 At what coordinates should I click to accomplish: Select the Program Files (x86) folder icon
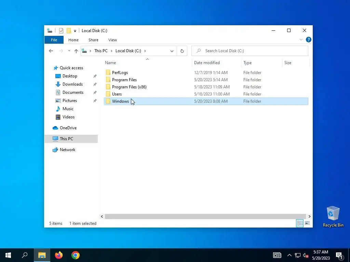[x=108, y=87]
